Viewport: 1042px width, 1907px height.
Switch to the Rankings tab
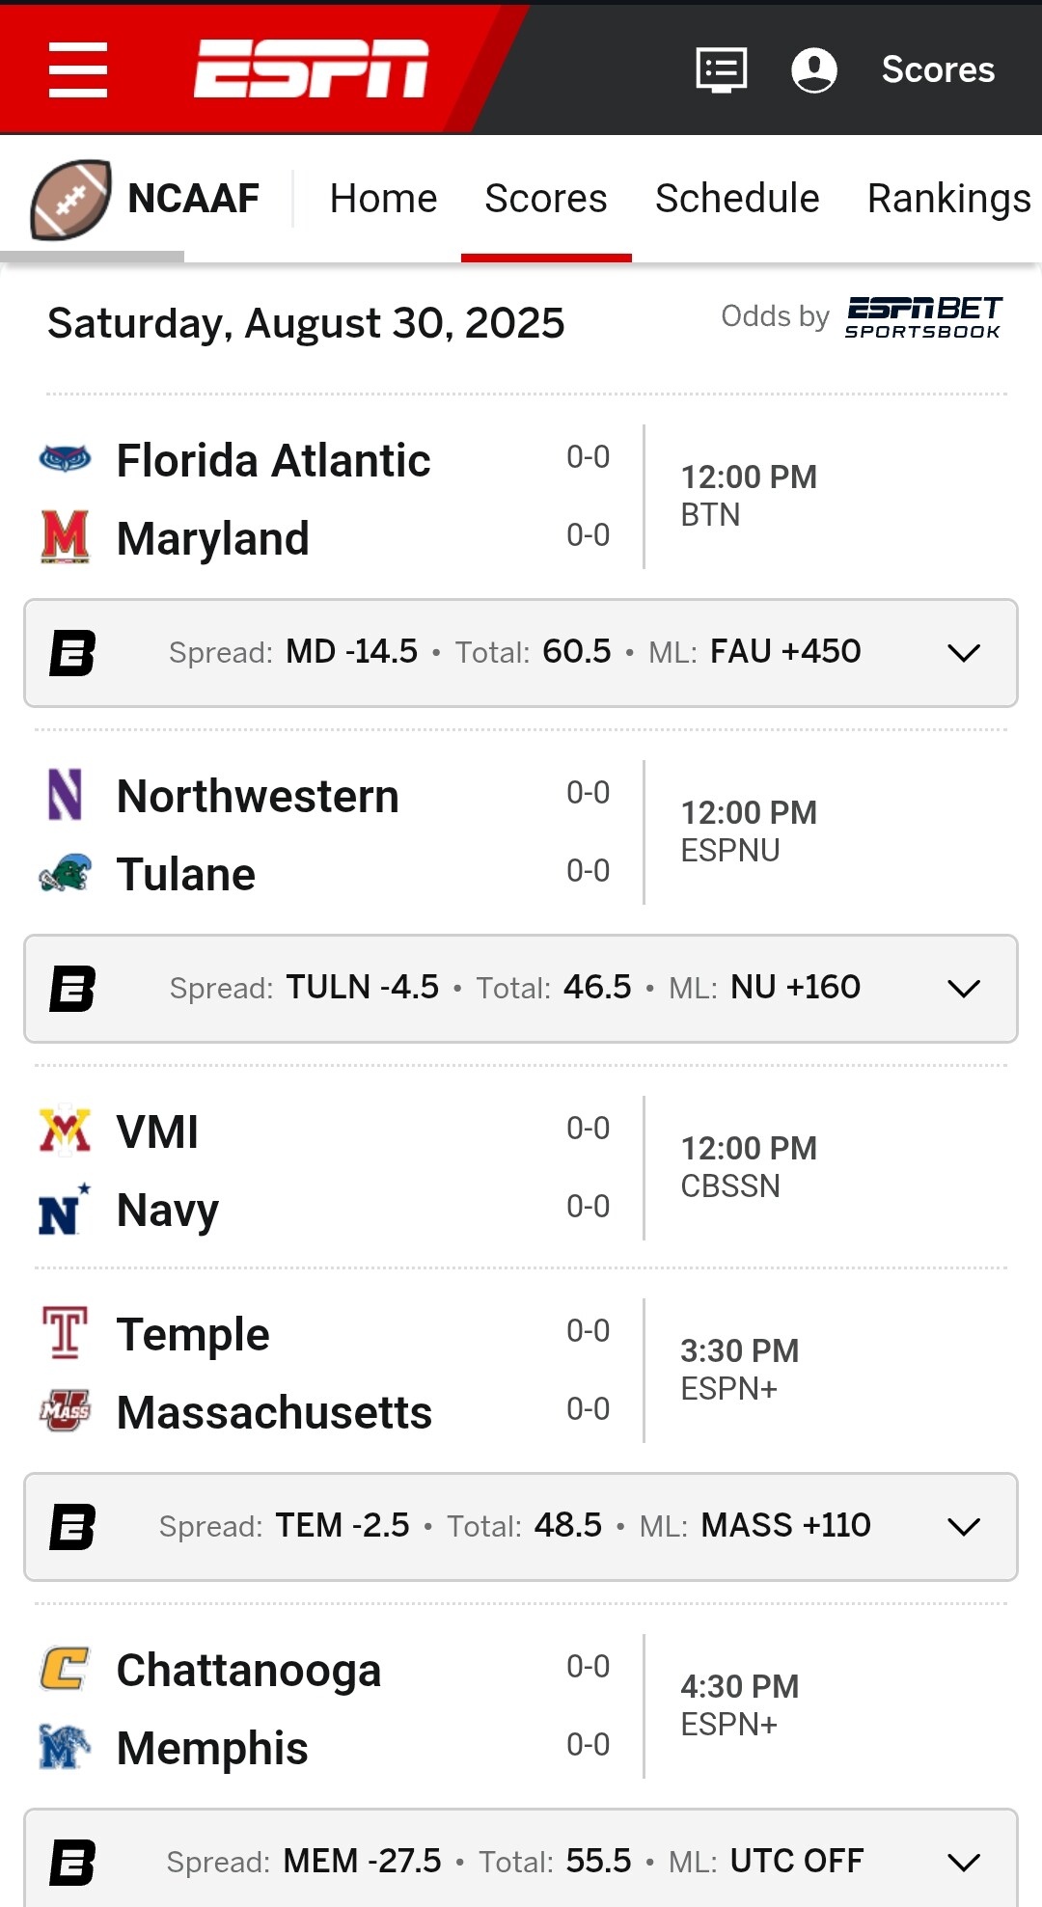948,199
